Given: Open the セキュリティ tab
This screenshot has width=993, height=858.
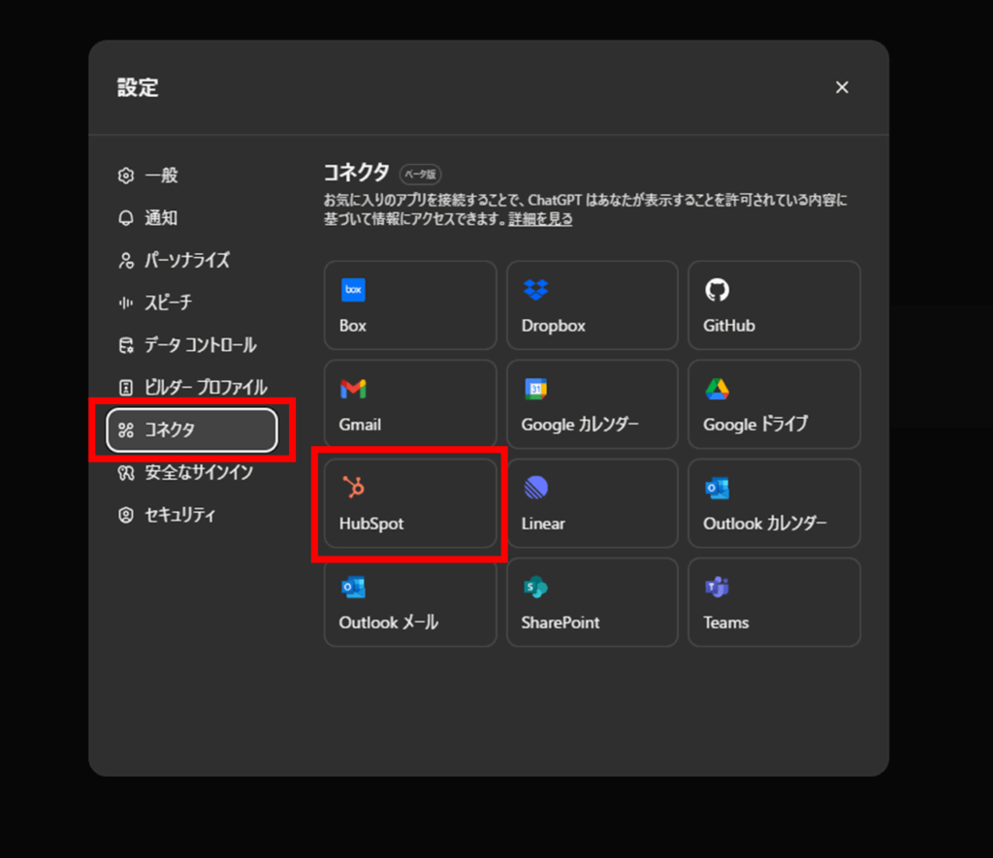Looking at the screenshot, I should [x=192, y=515].
